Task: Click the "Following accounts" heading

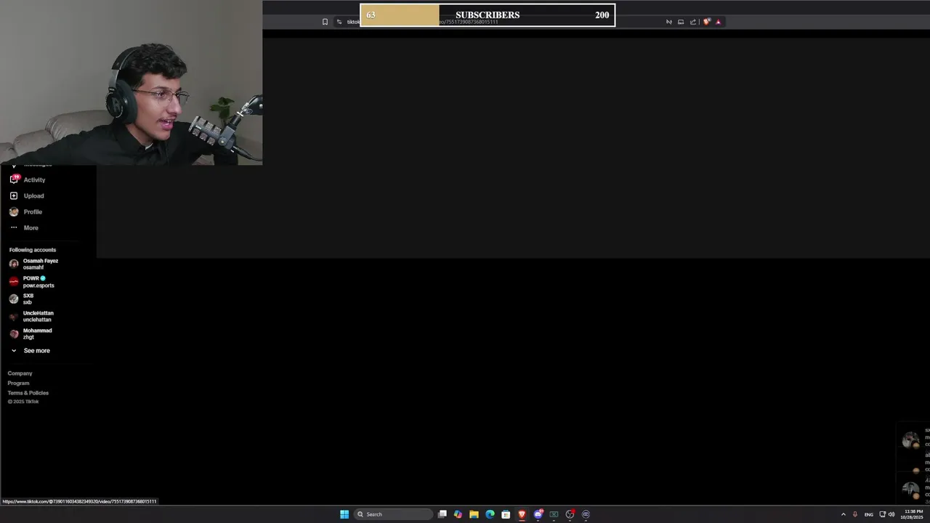Action: [33, 250]
